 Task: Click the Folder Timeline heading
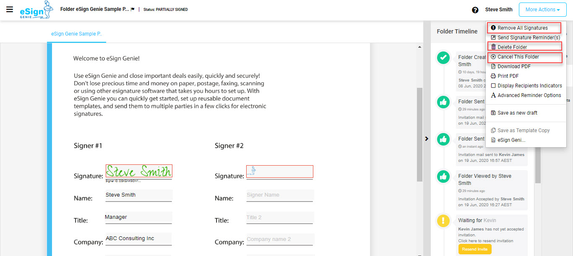click(x=457, y=31)
